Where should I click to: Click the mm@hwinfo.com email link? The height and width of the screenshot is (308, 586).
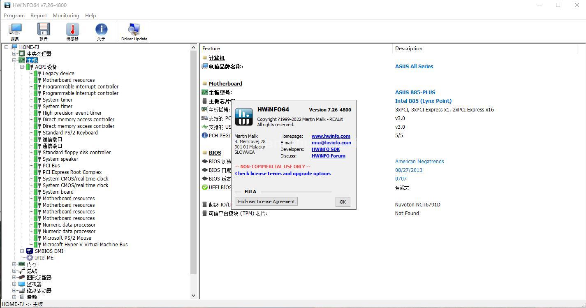pos(331,143)
